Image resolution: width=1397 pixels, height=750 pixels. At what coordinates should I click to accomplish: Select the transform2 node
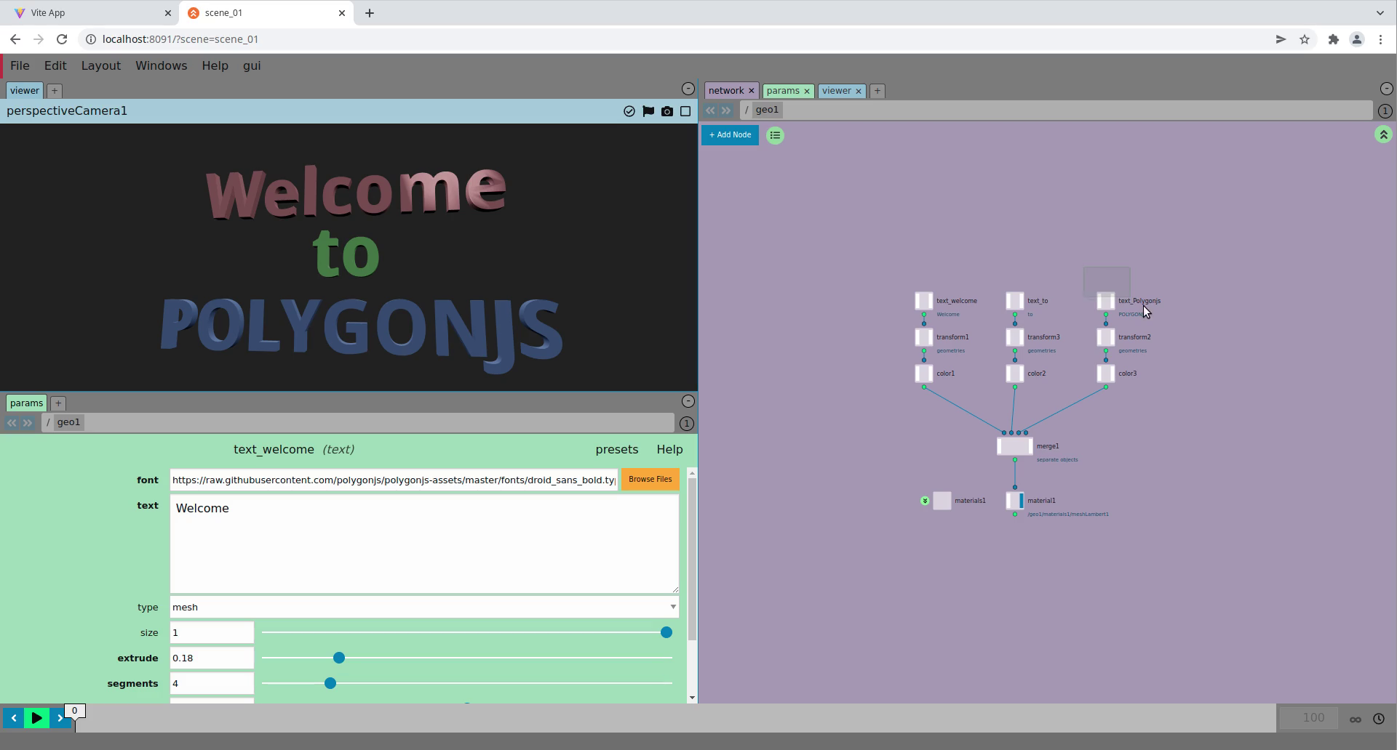[x=1106, y=337]
